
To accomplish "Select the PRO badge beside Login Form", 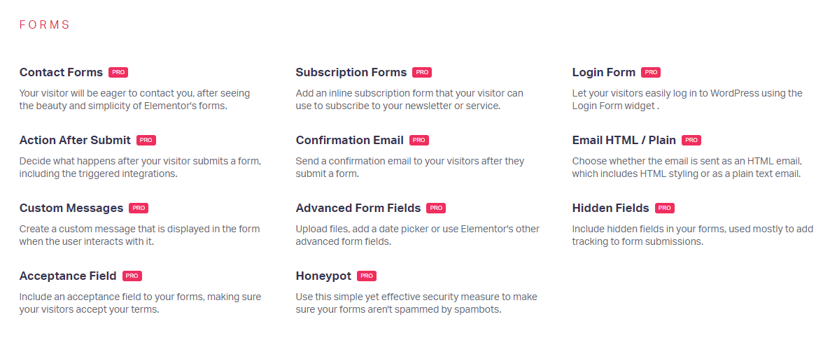I will click(651, 72).
